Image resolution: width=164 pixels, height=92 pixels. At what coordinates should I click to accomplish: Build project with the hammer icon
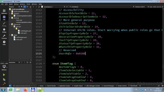pos(4,84)
